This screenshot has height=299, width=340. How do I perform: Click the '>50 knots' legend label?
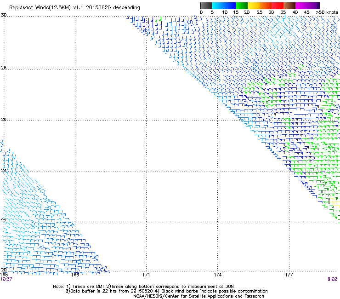(x=327, y=12)
